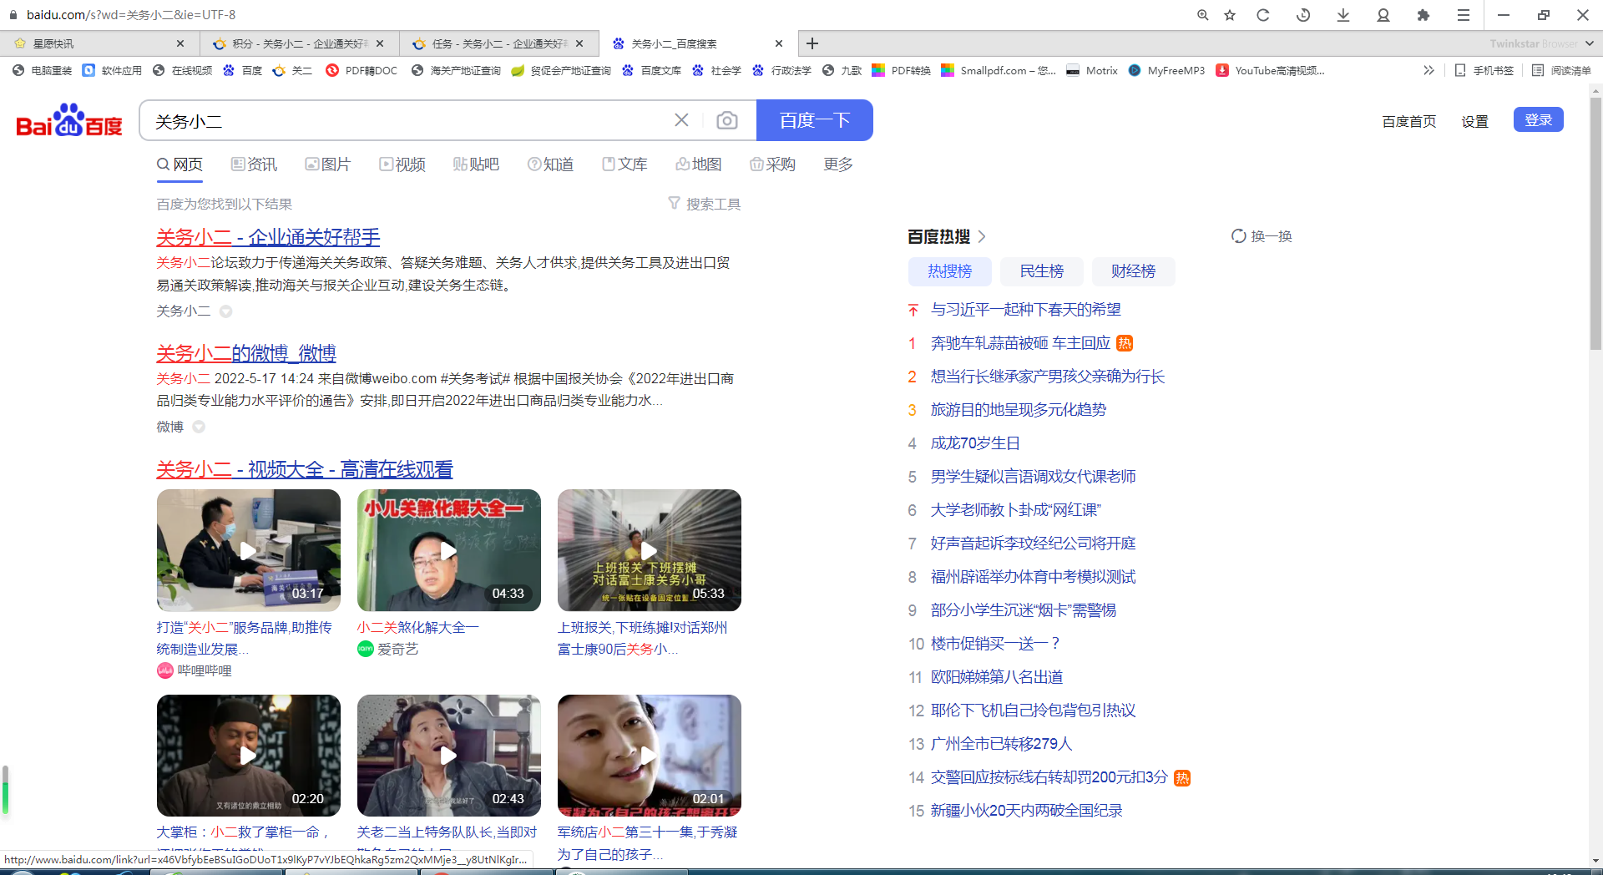Screen dimensions: 1603x875
Task: Play the 02:20 大掌柜 video
Action: (249, 756)
